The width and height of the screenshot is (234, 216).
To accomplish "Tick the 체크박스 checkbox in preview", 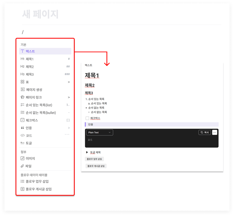I will 87,118.
